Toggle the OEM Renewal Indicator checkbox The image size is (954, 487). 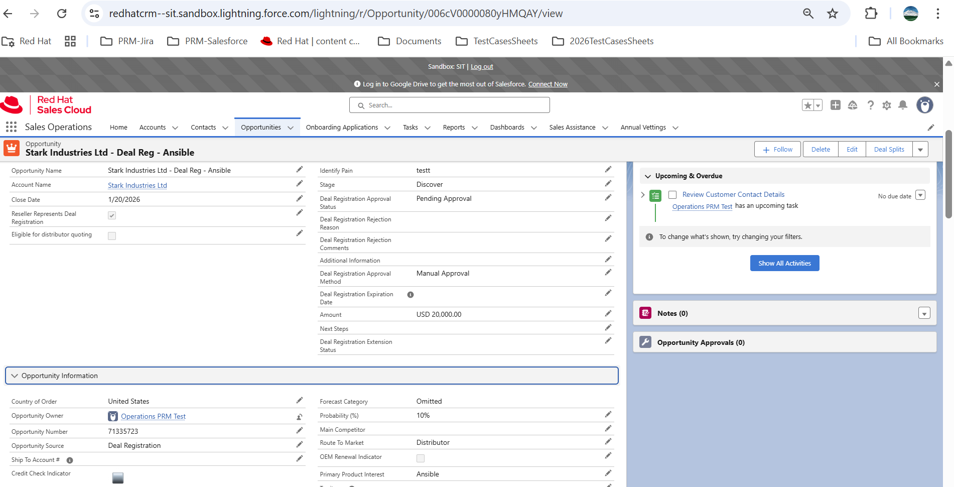point(421,458)
